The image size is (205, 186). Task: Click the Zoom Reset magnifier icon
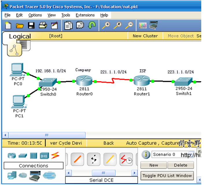[x=117, y=25]
